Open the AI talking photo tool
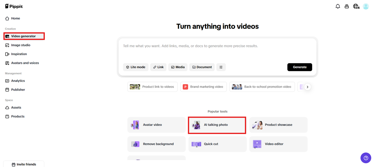The width and height of the screenshot is (373, 167). point(217,125)
